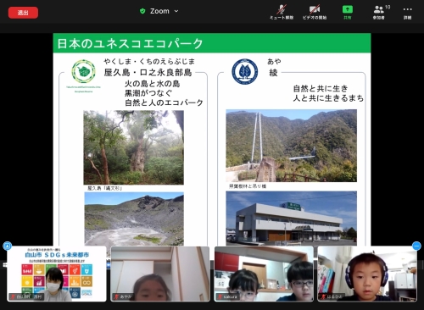The width and height of the screenshot is (424, 310).
Task: Open the participants list showing 10
Action: point(379,12)
